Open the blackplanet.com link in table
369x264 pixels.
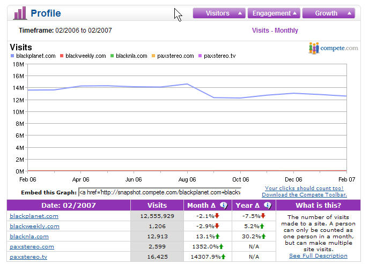(34, 216)
